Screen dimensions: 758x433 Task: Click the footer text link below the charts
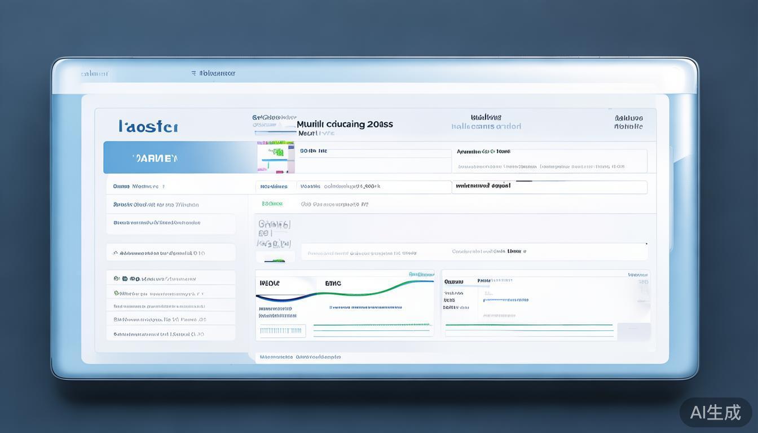299,357
